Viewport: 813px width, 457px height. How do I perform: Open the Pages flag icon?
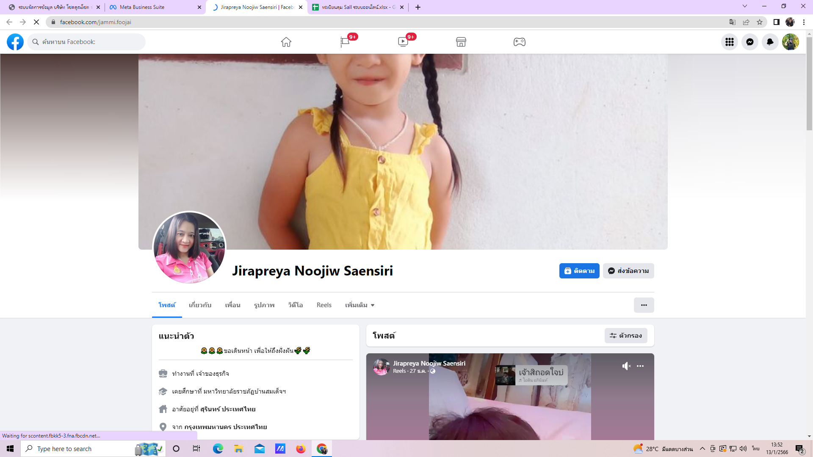coord(345,42)
